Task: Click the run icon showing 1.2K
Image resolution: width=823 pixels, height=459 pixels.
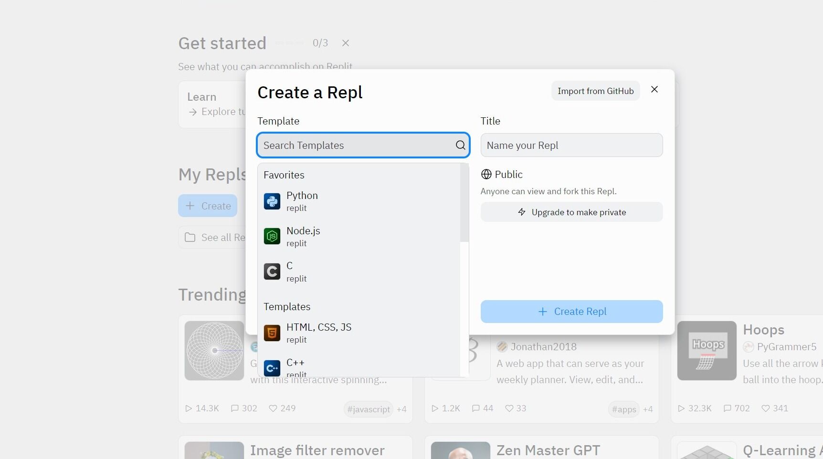Action: [x=435, y=408]
